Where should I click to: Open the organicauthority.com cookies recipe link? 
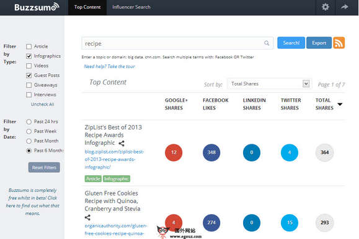point(115,230)
